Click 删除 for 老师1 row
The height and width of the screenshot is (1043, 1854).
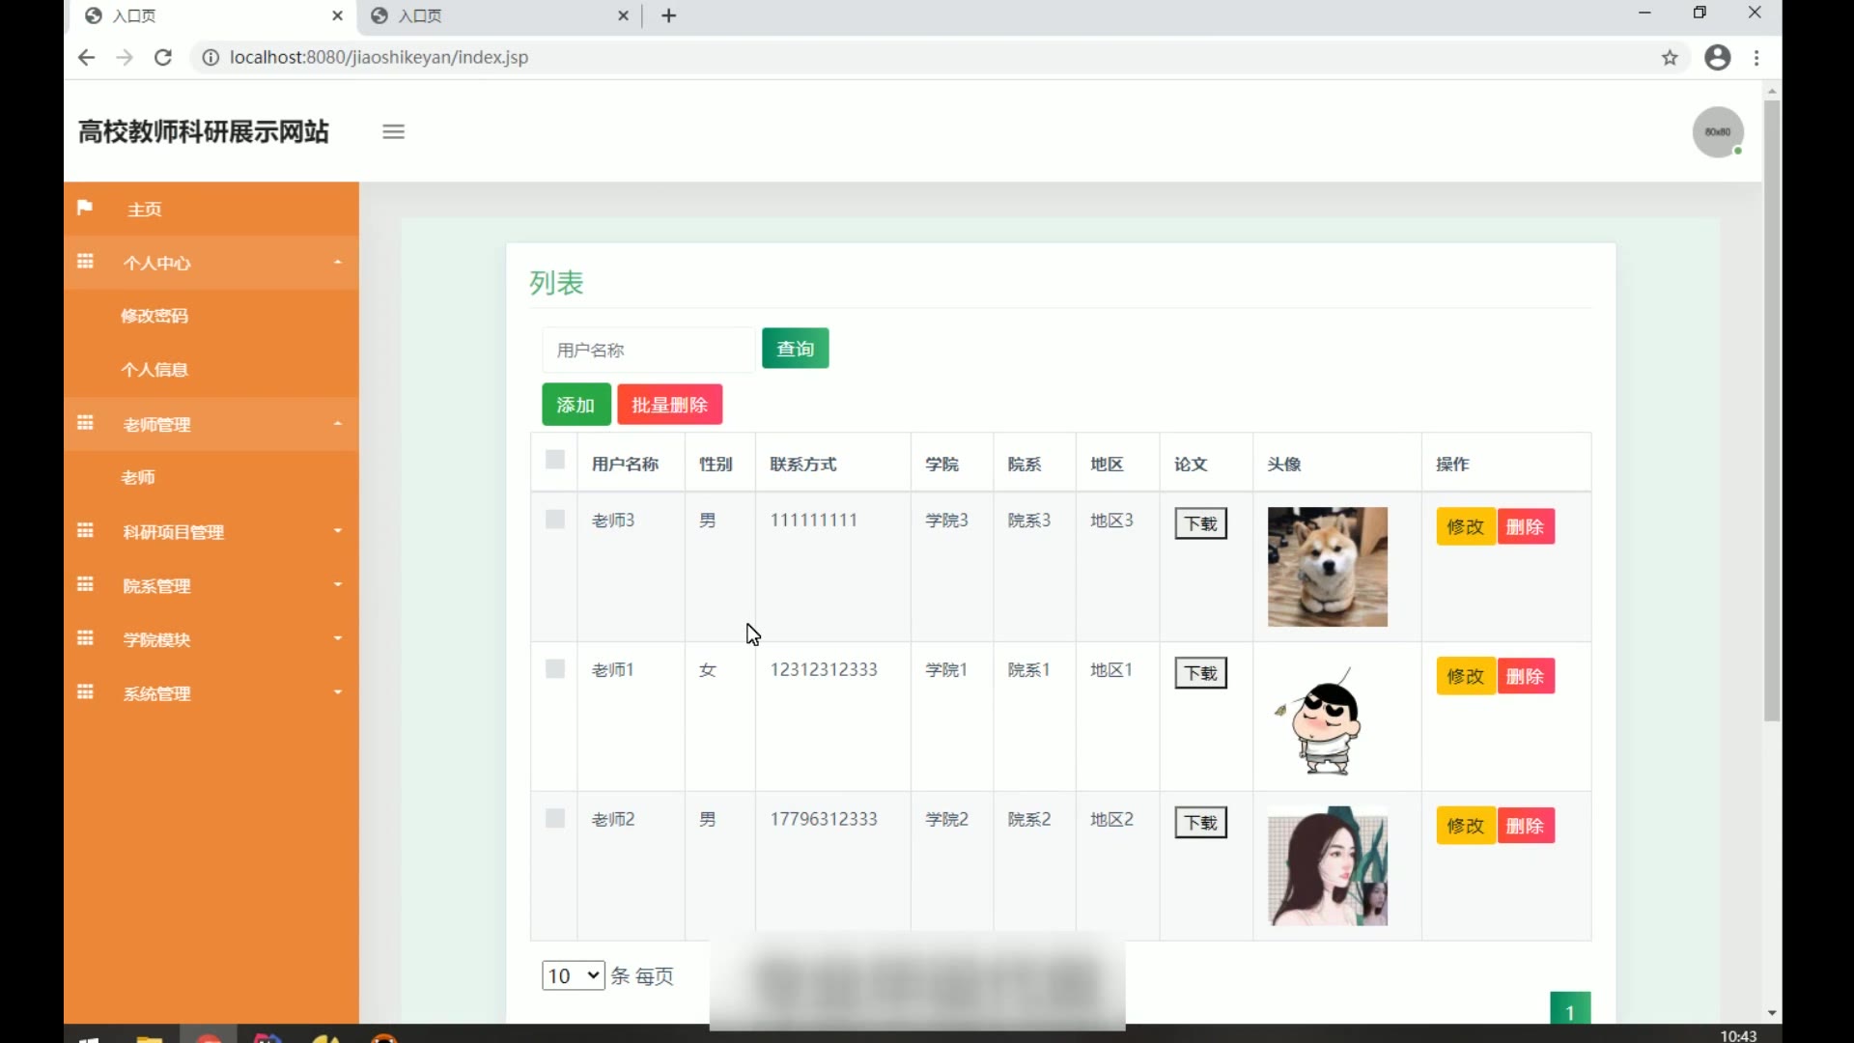click(1525, 676)
